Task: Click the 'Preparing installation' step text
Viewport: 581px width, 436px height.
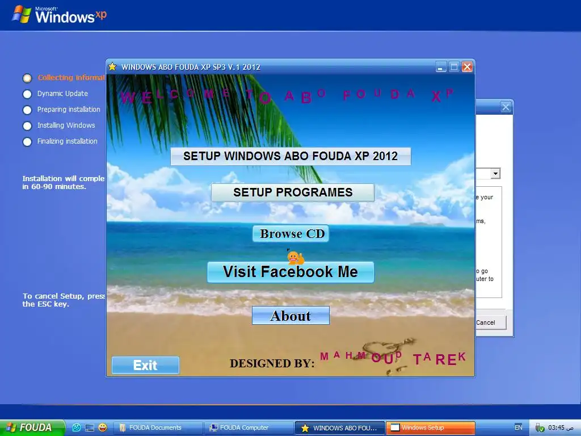Action: [69, 110]
